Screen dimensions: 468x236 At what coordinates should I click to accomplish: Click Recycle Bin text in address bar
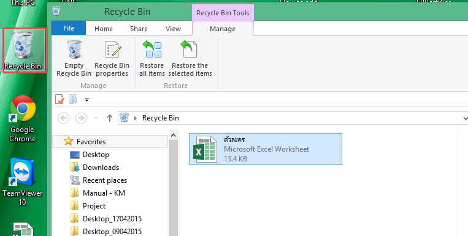pos(161,118)
